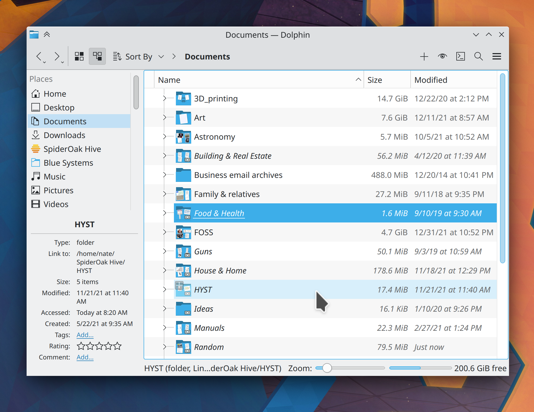Click the split view plus icon
The height and width of the screenshot is (412, 534).
coord(424,57)
